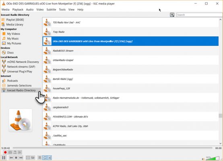Select Bartók Rádió (ogg) station
223x161 pixels.
[x=130, y=79]
